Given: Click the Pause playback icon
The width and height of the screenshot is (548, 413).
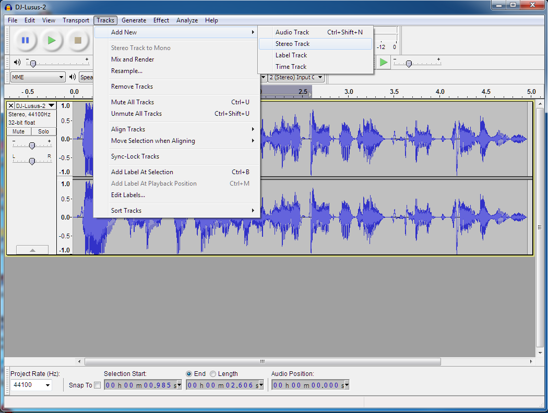Looking at the screenshot, I should click(25, 41).
